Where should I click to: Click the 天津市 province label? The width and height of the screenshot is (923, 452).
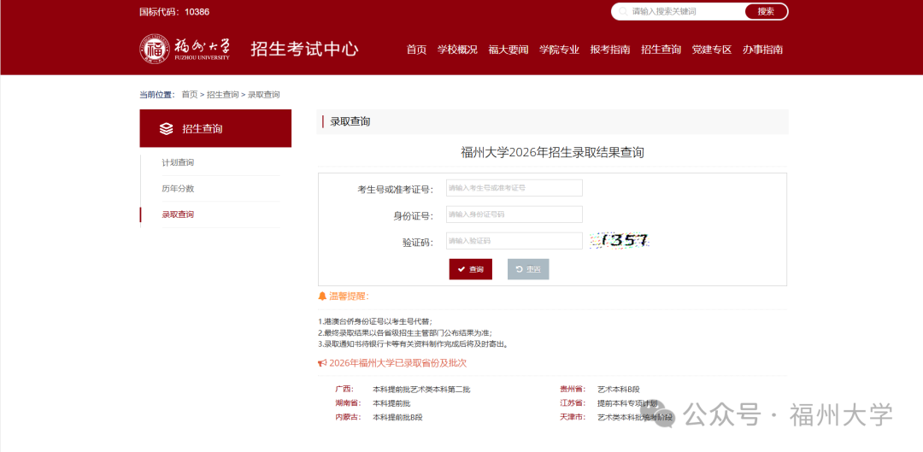572,417
